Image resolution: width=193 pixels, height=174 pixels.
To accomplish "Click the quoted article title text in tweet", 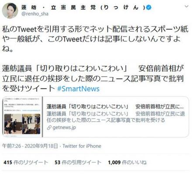I will click(x=93, y=78).
